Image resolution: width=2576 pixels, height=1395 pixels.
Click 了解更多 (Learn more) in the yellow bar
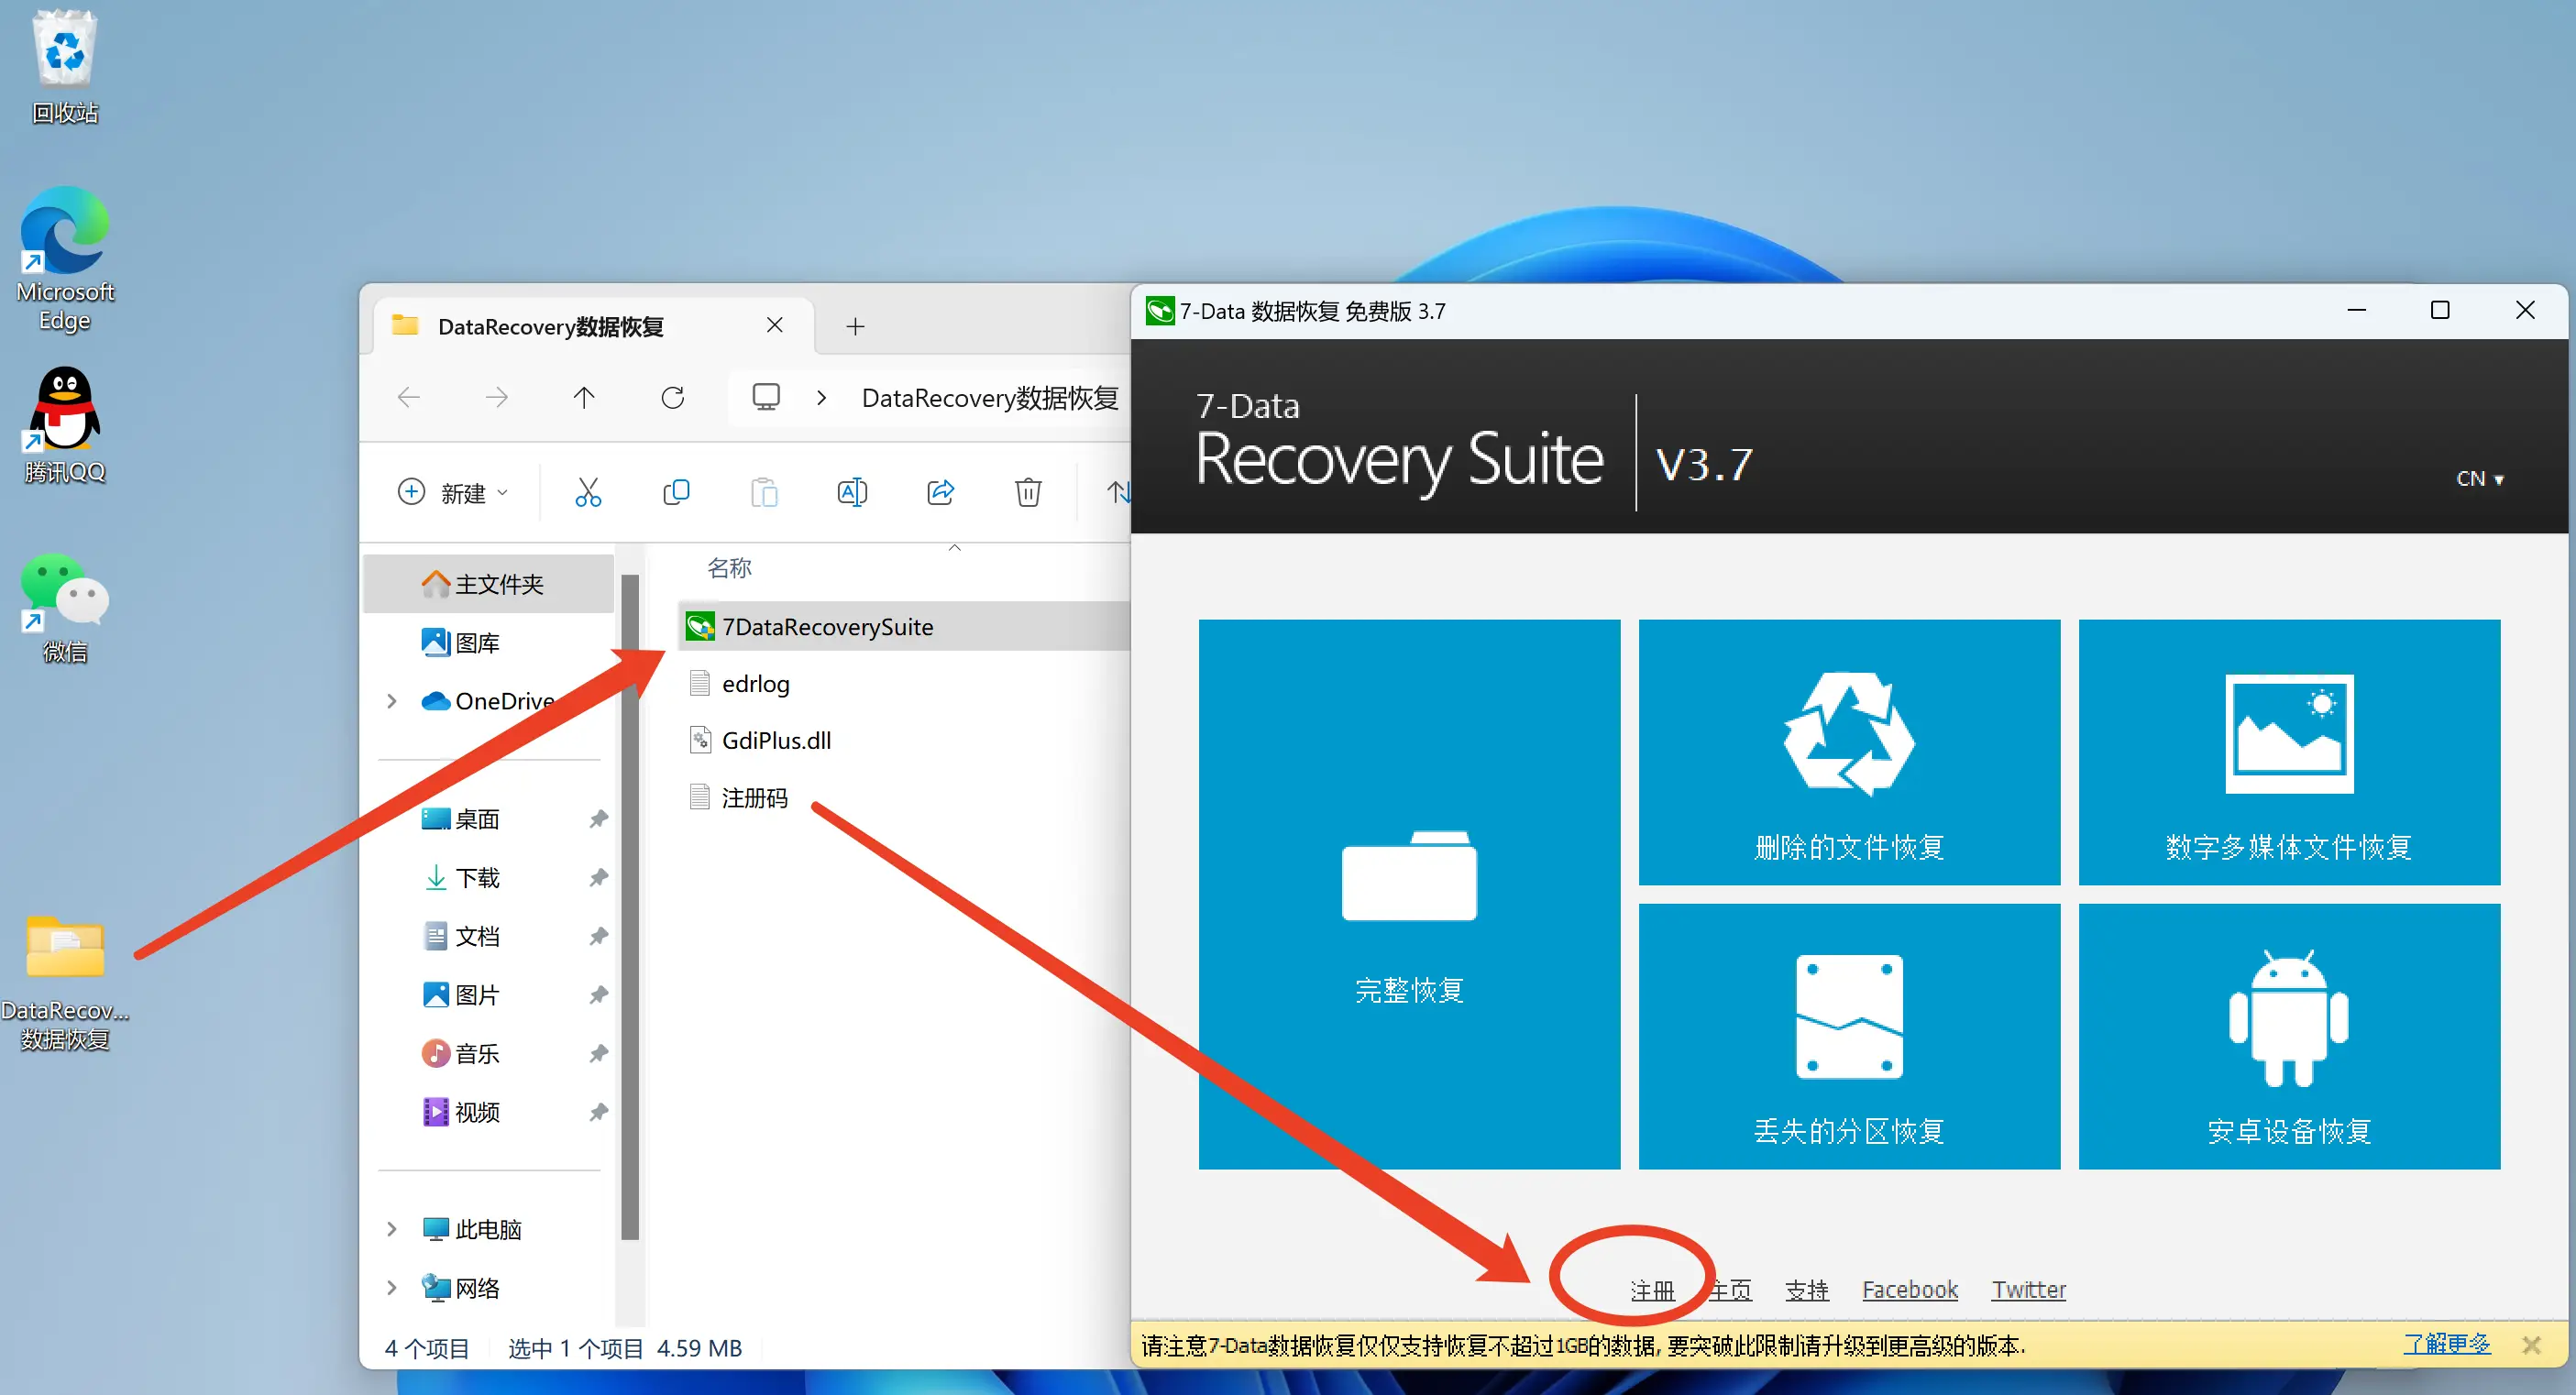2446,1344
